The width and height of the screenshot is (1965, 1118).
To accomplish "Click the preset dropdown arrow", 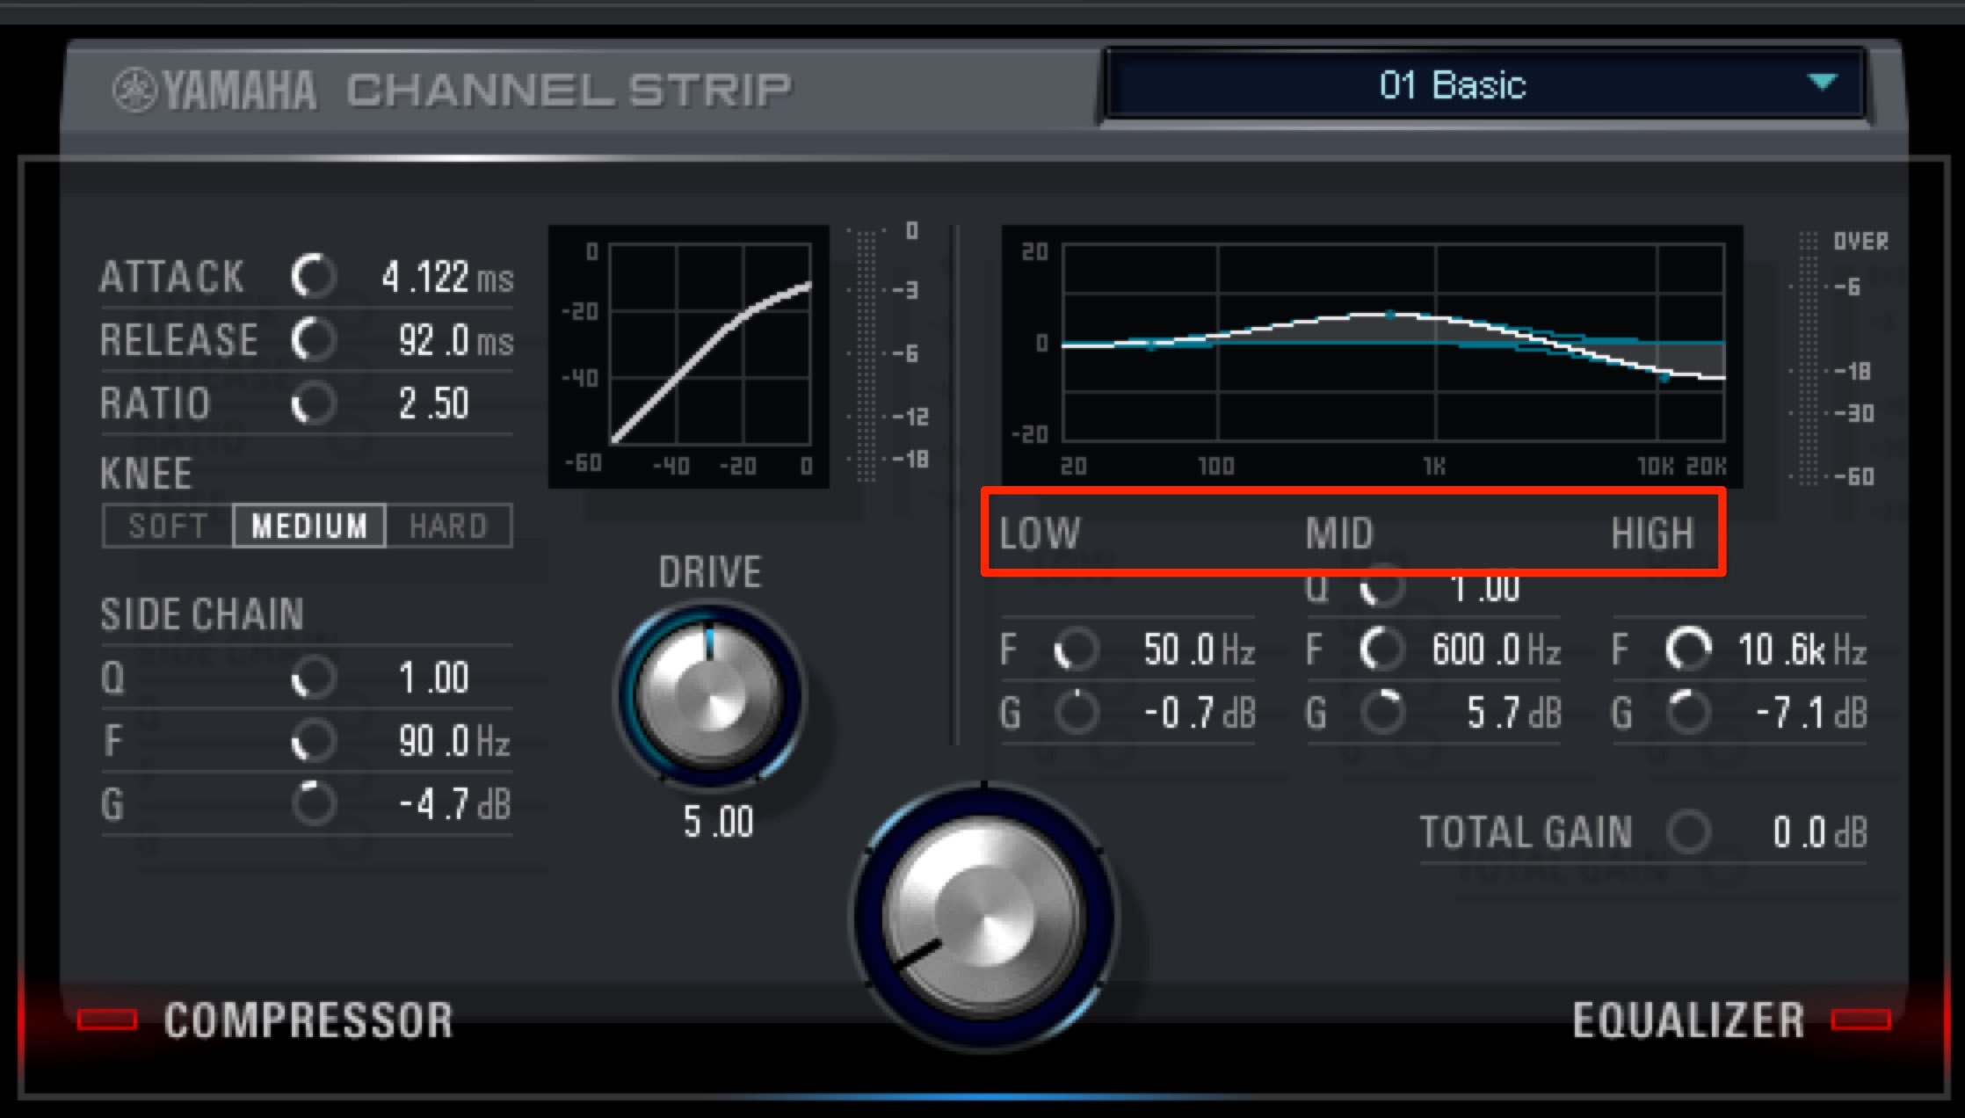I will pyautogui.click(x=1822, y=83).
